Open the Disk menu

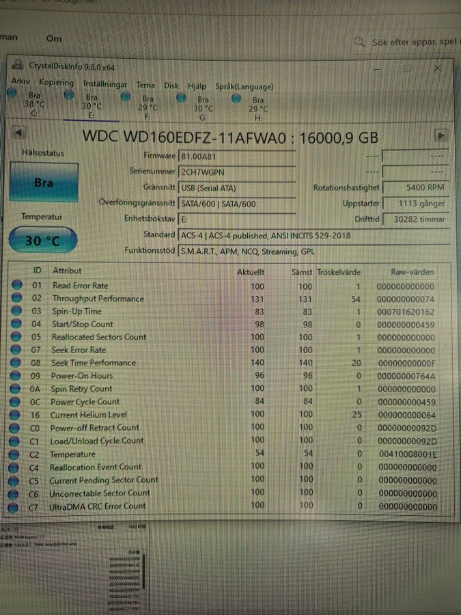coord(171,85)
